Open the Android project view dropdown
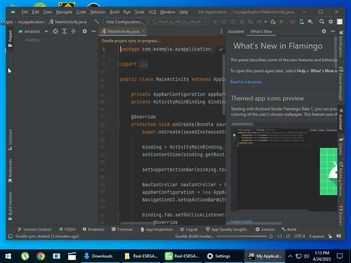Screen dimensions: 351x263 33,31
